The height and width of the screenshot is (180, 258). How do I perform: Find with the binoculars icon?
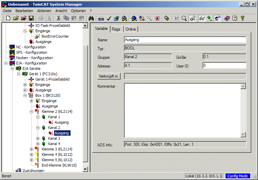[91, 18]
